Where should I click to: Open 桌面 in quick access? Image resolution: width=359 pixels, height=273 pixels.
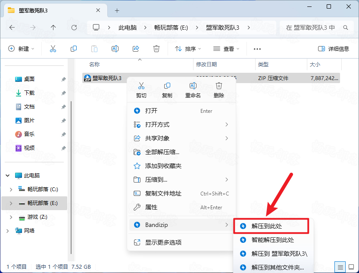pyautogui.click(x=29, y=79)
